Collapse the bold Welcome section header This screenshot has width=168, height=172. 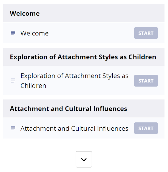(25, 13)
